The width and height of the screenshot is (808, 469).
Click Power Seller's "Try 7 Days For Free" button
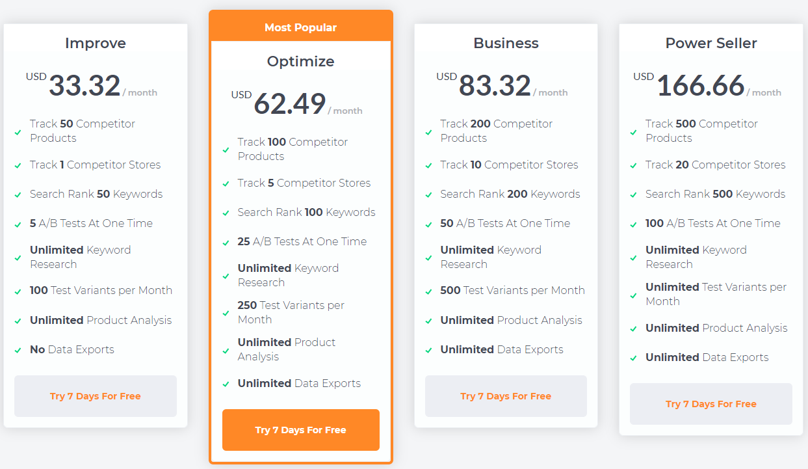coord(710,404)
